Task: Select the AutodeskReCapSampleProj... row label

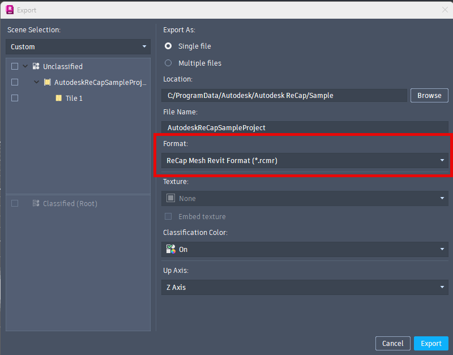Action: tap(100, 82)
